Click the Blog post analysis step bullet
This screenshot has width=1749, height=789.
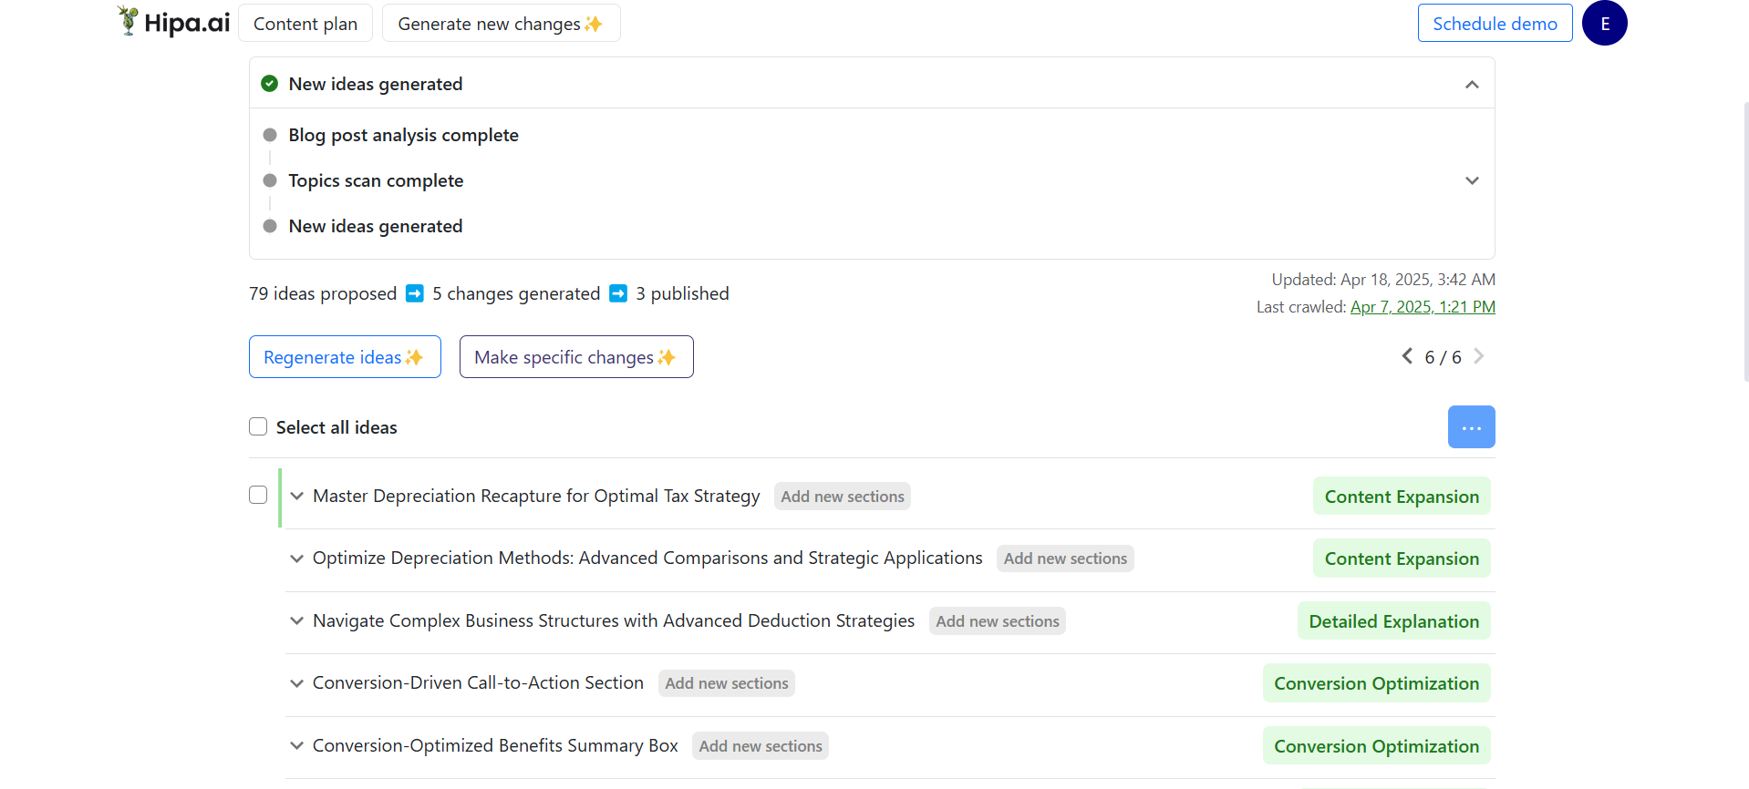click(270, 135)
